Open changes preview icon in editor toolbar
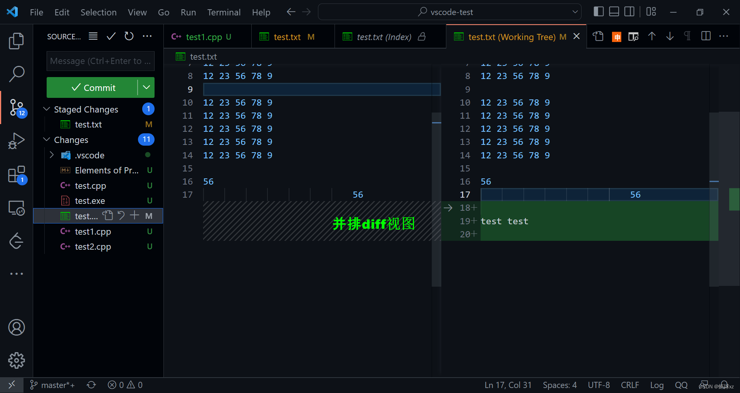This screenshot has width=740, height=393. [633, 37]
